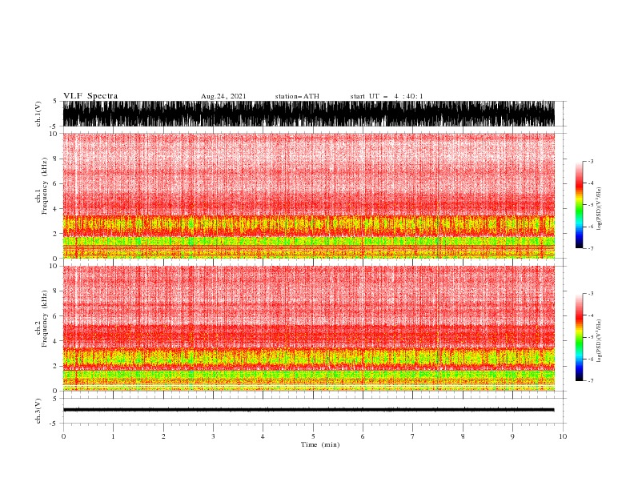Click the "station=ATH" header label
This screenshot has width=634, height=490.
(x=297, y=96)
